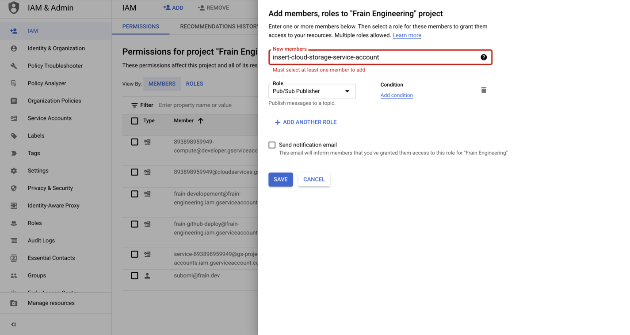Click the Privacy & Security shield icon
The height and width of the screenshot is (335, 630).
tap(14, 188)
